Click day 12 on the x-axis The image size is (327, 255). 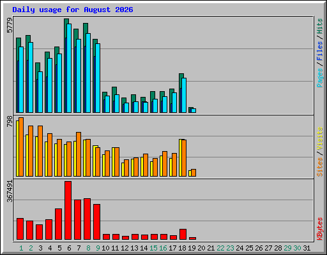(125, 248)
